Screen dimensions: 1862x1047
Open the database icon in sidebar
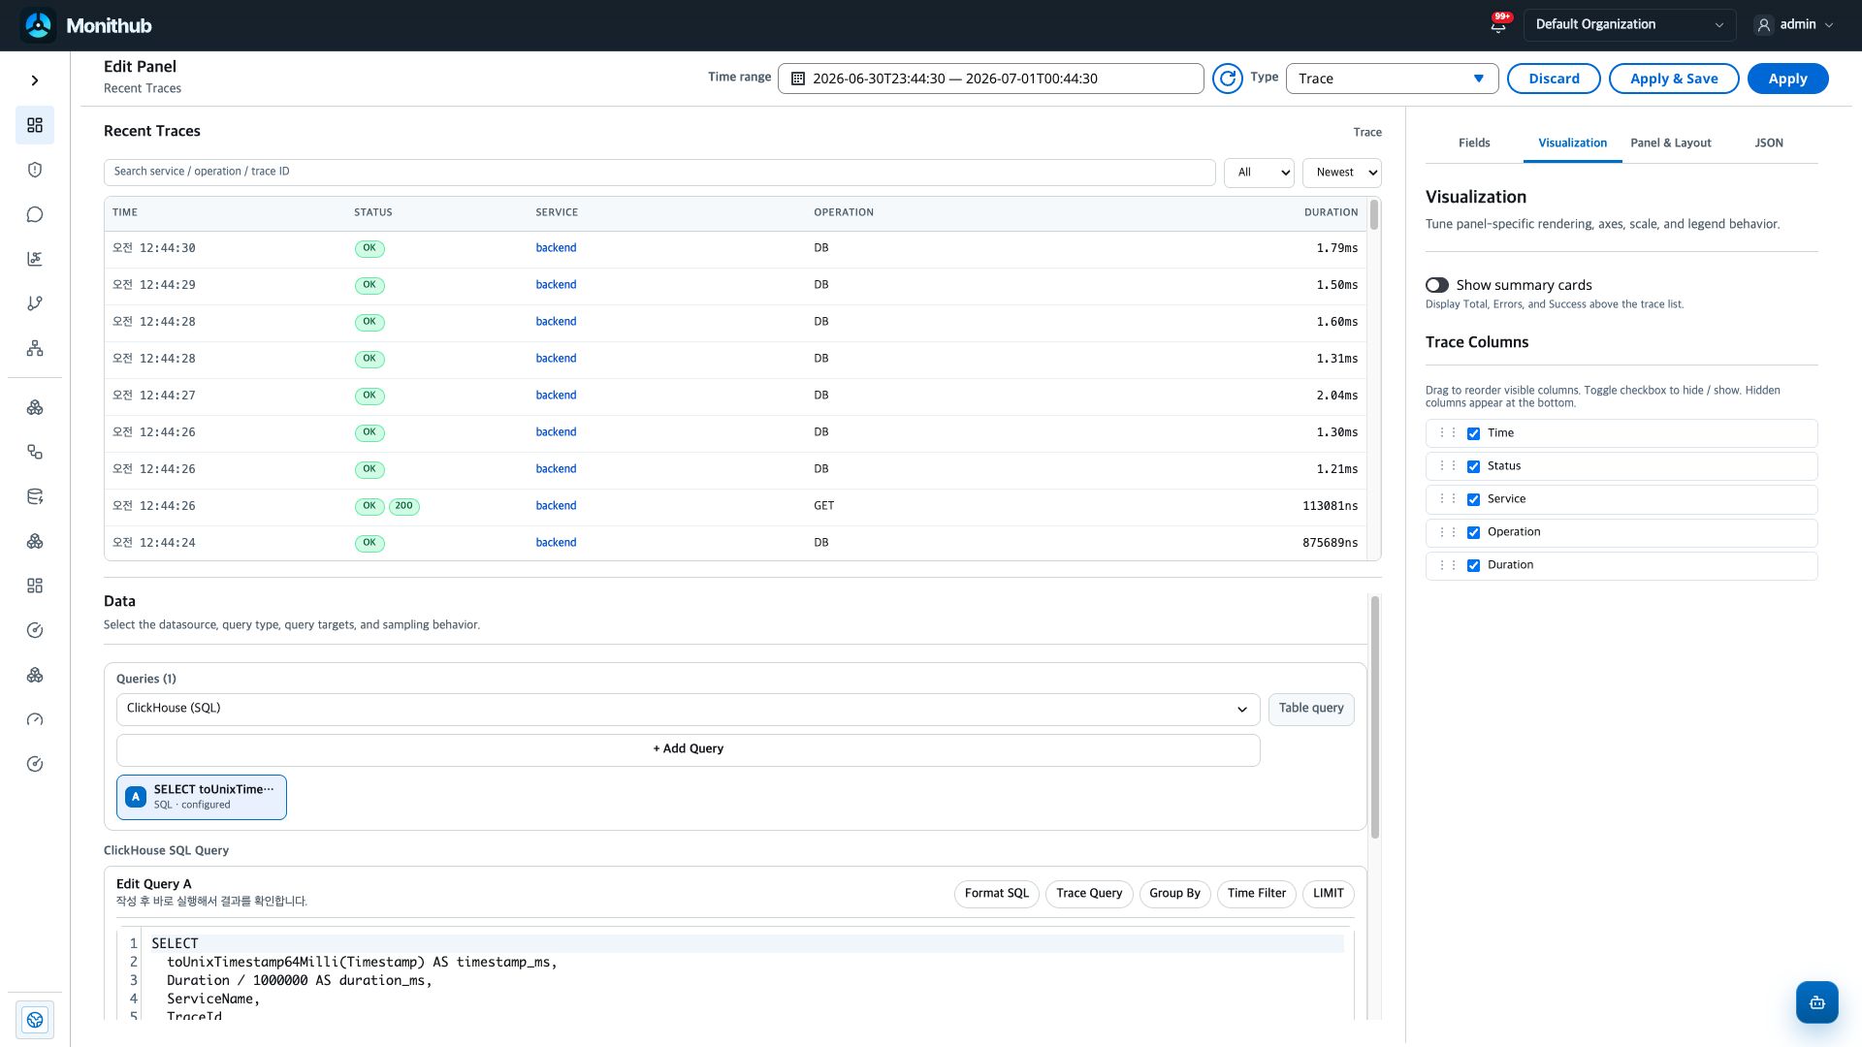pos(35,496)
